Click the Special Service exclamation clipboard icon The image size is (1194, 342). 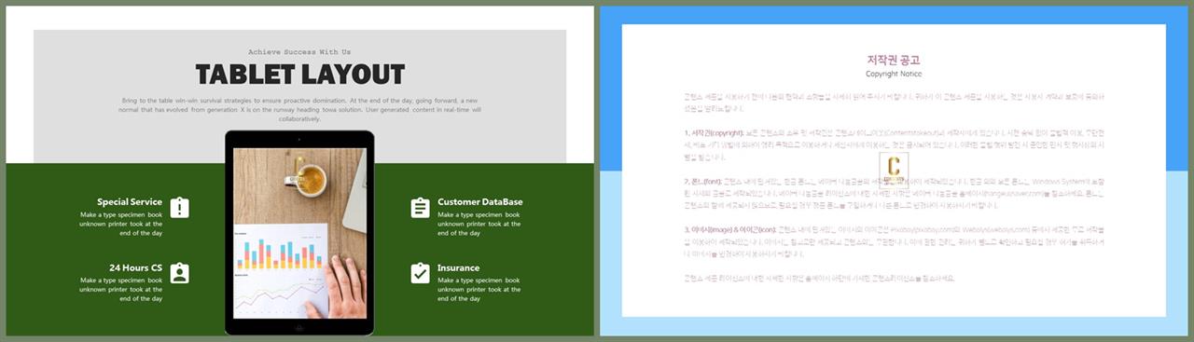pyautogui.click(x=180, y=207)
